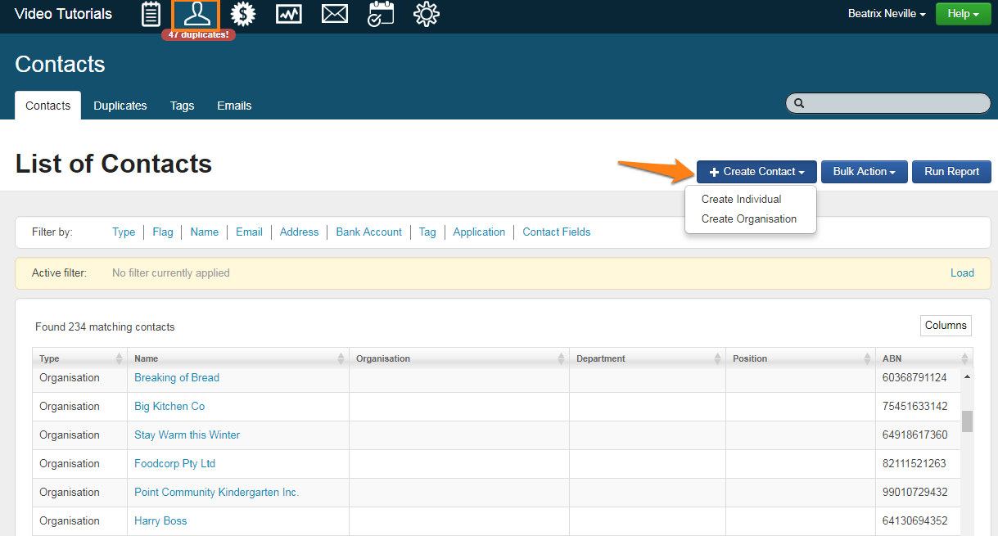The height and width of the screenshot is (536, 998).
Task: Open the activity monitor chart icon
Action: 288,14
